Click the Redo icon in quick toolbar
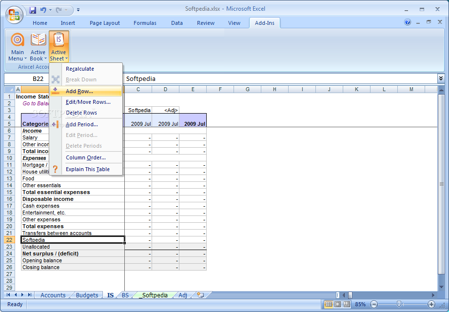This screenshot has height=312, width=449. click(x=59, y=10)
